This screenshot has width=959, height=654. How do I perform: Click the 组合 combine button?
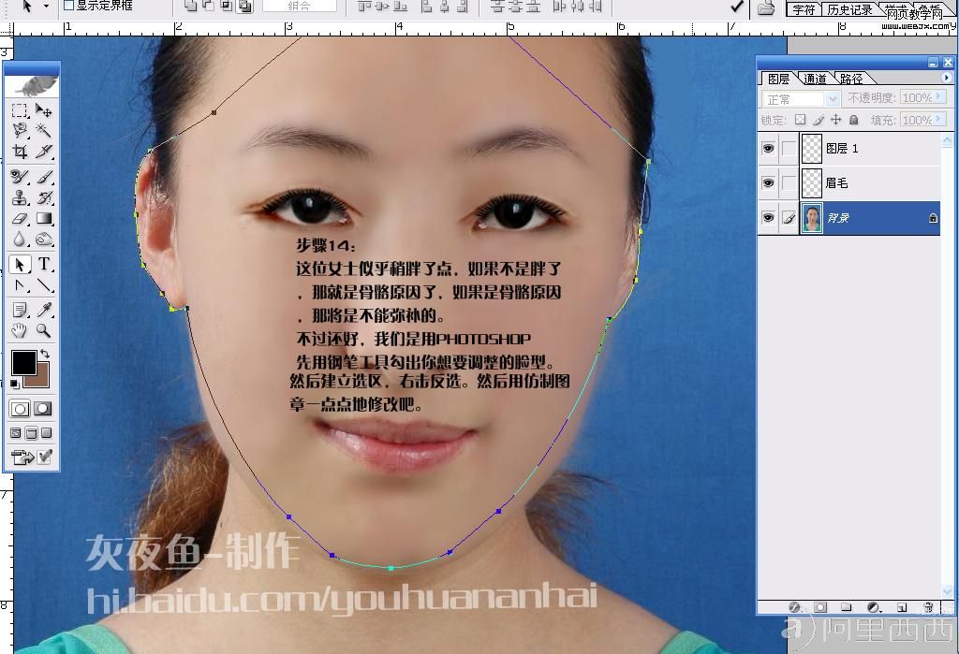point(299,6)
